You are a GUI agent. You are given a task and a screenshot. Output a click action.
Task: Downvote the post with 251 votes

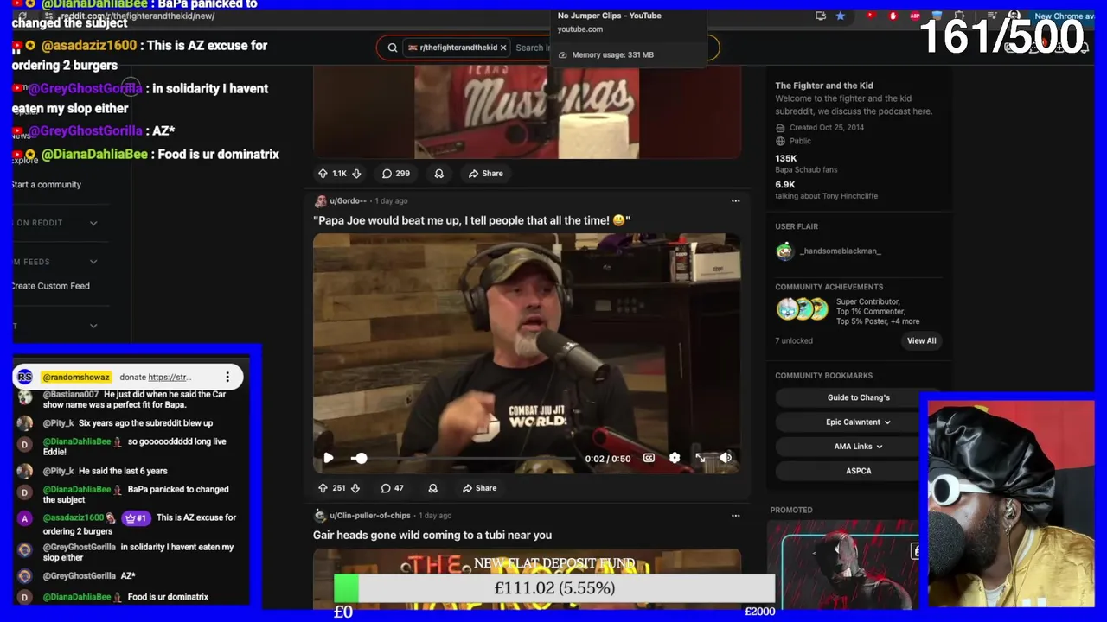355,488
